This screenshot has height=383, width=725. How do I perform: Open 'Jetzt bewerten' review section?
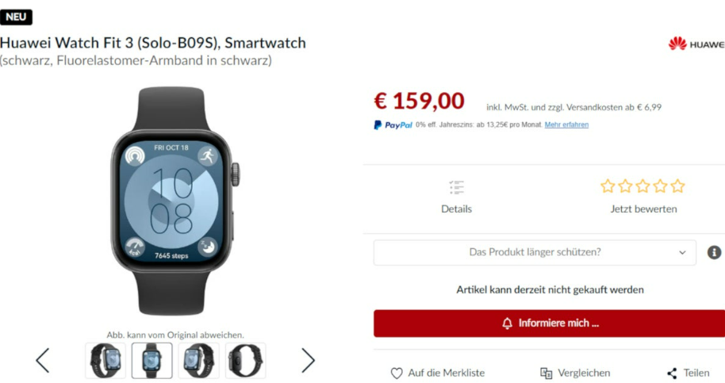pyautogui.click(x=643, y=209)
